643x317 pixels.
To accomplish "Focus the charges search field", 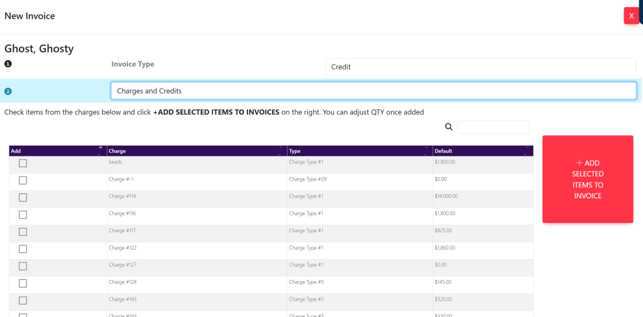I will (493, 127).
